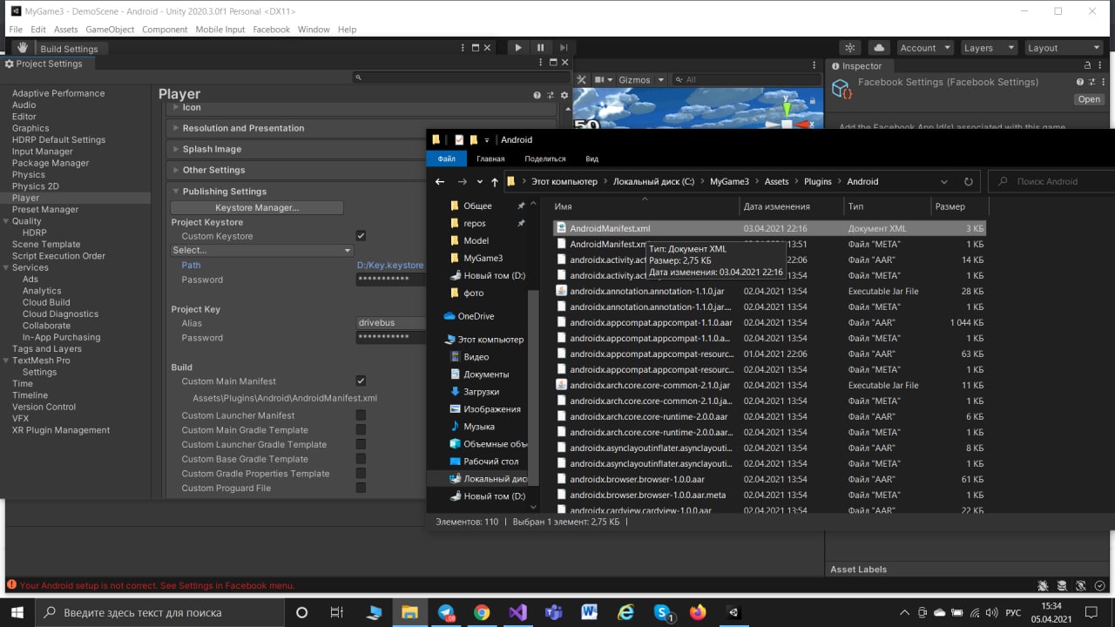Select XR Plugin Management settings
This screenshot has height=627, width=1115.
(61, 430)
